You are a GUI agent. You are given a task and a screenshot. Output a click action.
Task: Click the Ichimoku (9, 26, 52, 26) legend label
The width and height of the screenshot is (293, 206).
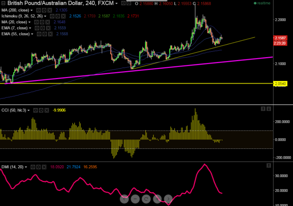click(22, 16)
